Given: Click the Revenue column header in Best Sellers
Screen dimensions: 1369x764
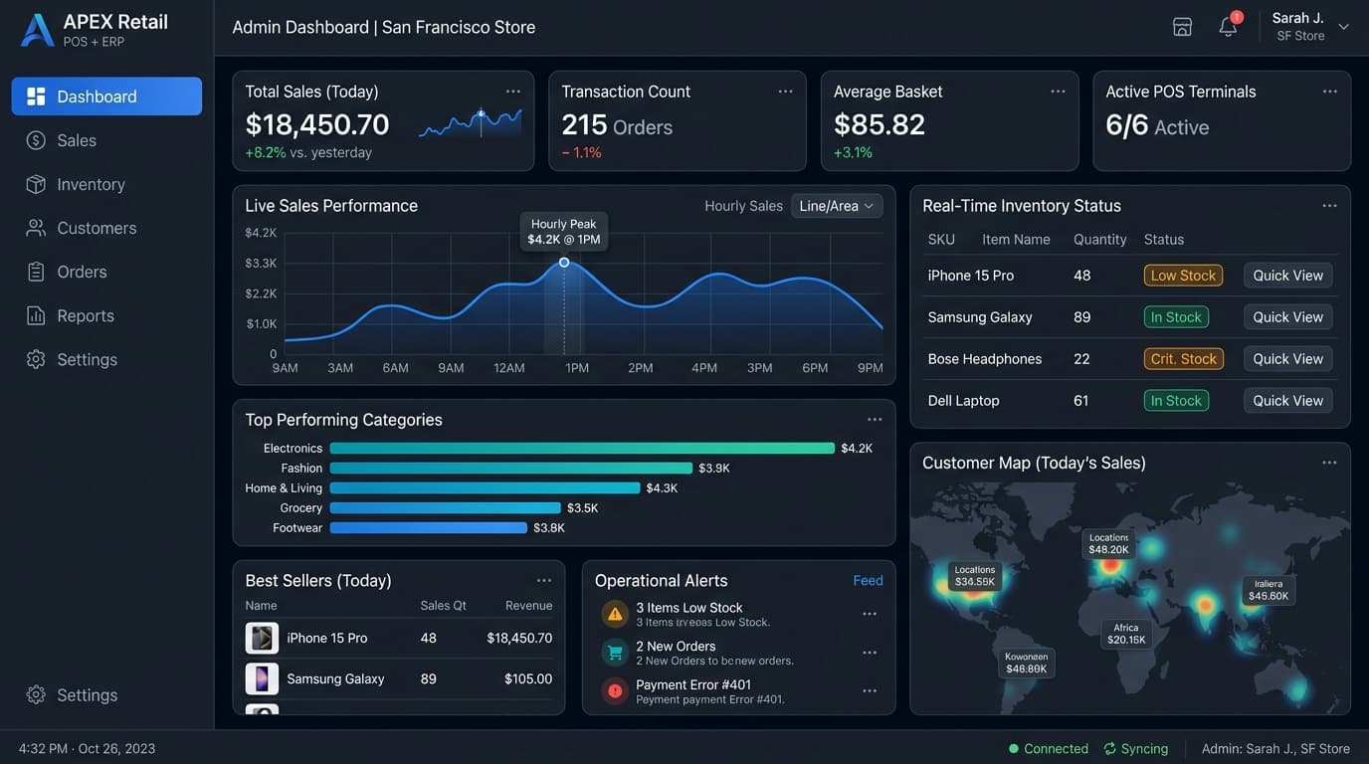Looking at the screenshot, I should 528,606.
